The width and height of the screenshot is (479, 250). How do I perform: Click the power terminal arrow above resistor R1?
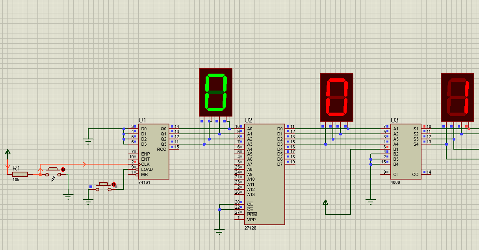(x=7, y=152)
